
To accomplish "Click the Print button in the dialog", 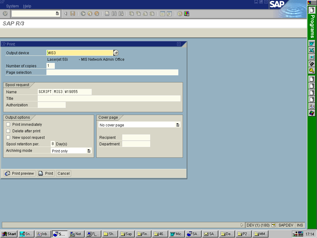I will [46, 174].
